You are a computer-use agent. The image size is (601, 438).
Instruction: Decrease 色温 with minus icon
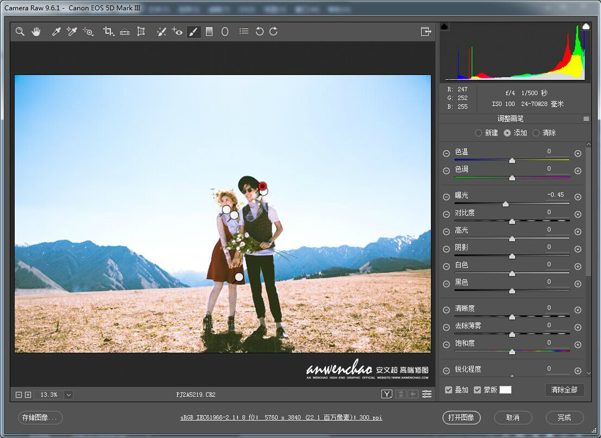click(446, 154)
